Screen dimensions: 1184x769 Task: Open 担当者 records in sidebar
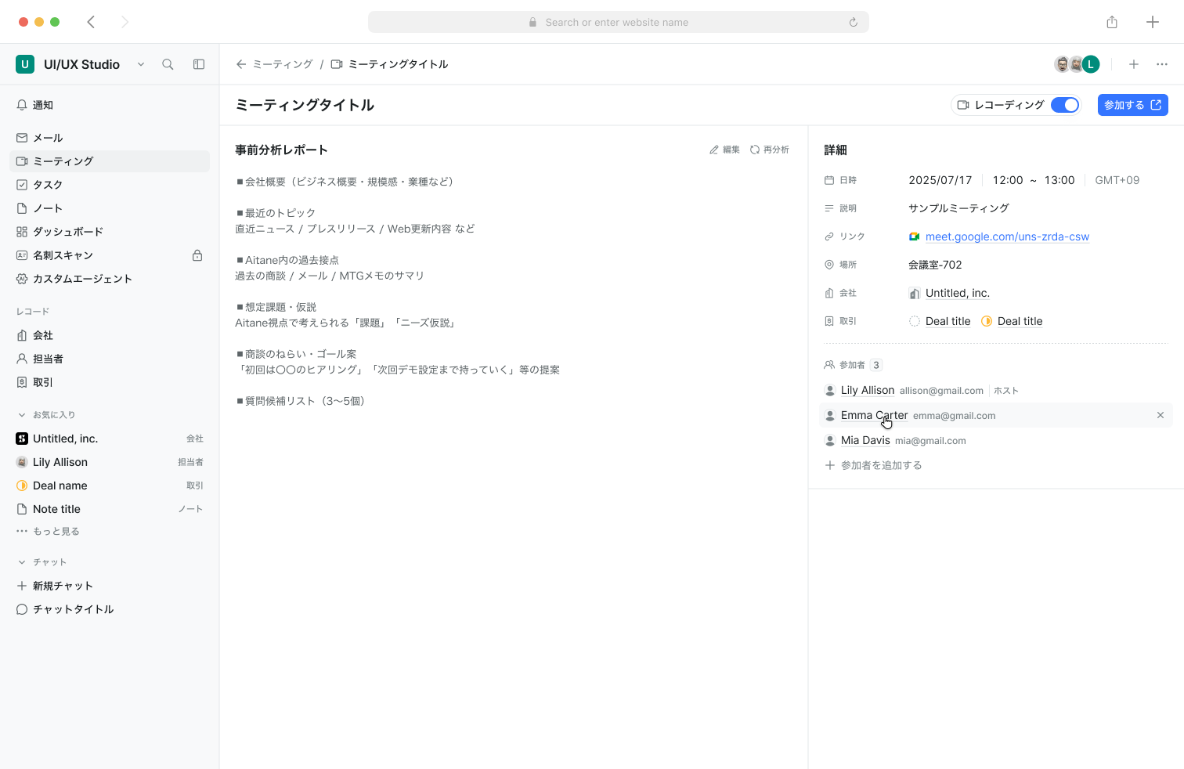coord(110,359)
